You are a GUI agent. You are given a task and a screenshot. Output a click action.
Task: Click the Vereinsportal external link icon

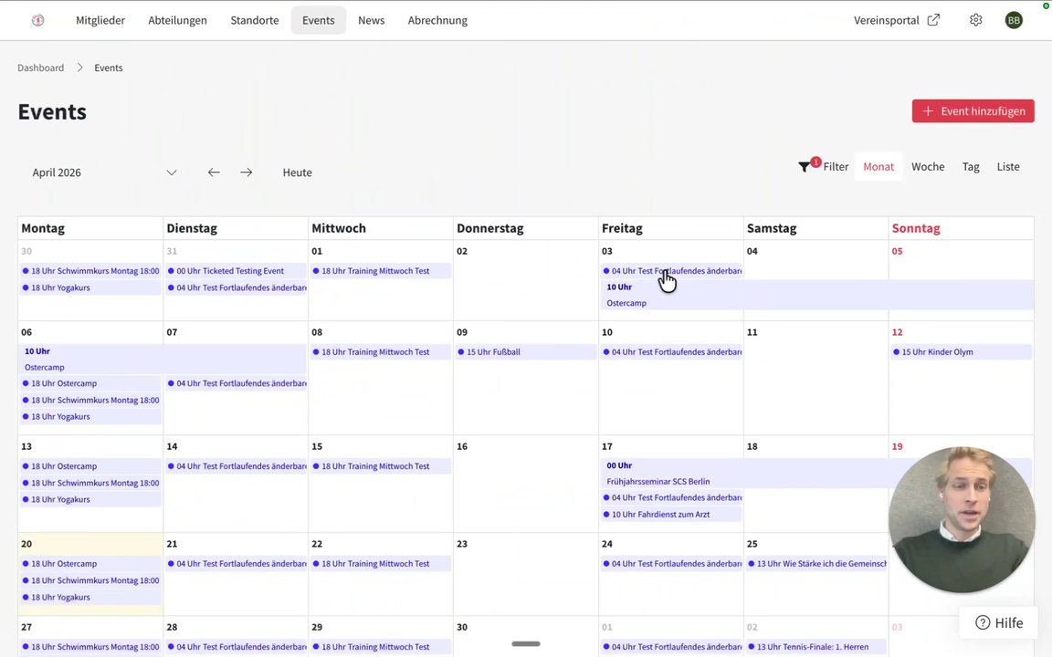[x=933, y=20]
